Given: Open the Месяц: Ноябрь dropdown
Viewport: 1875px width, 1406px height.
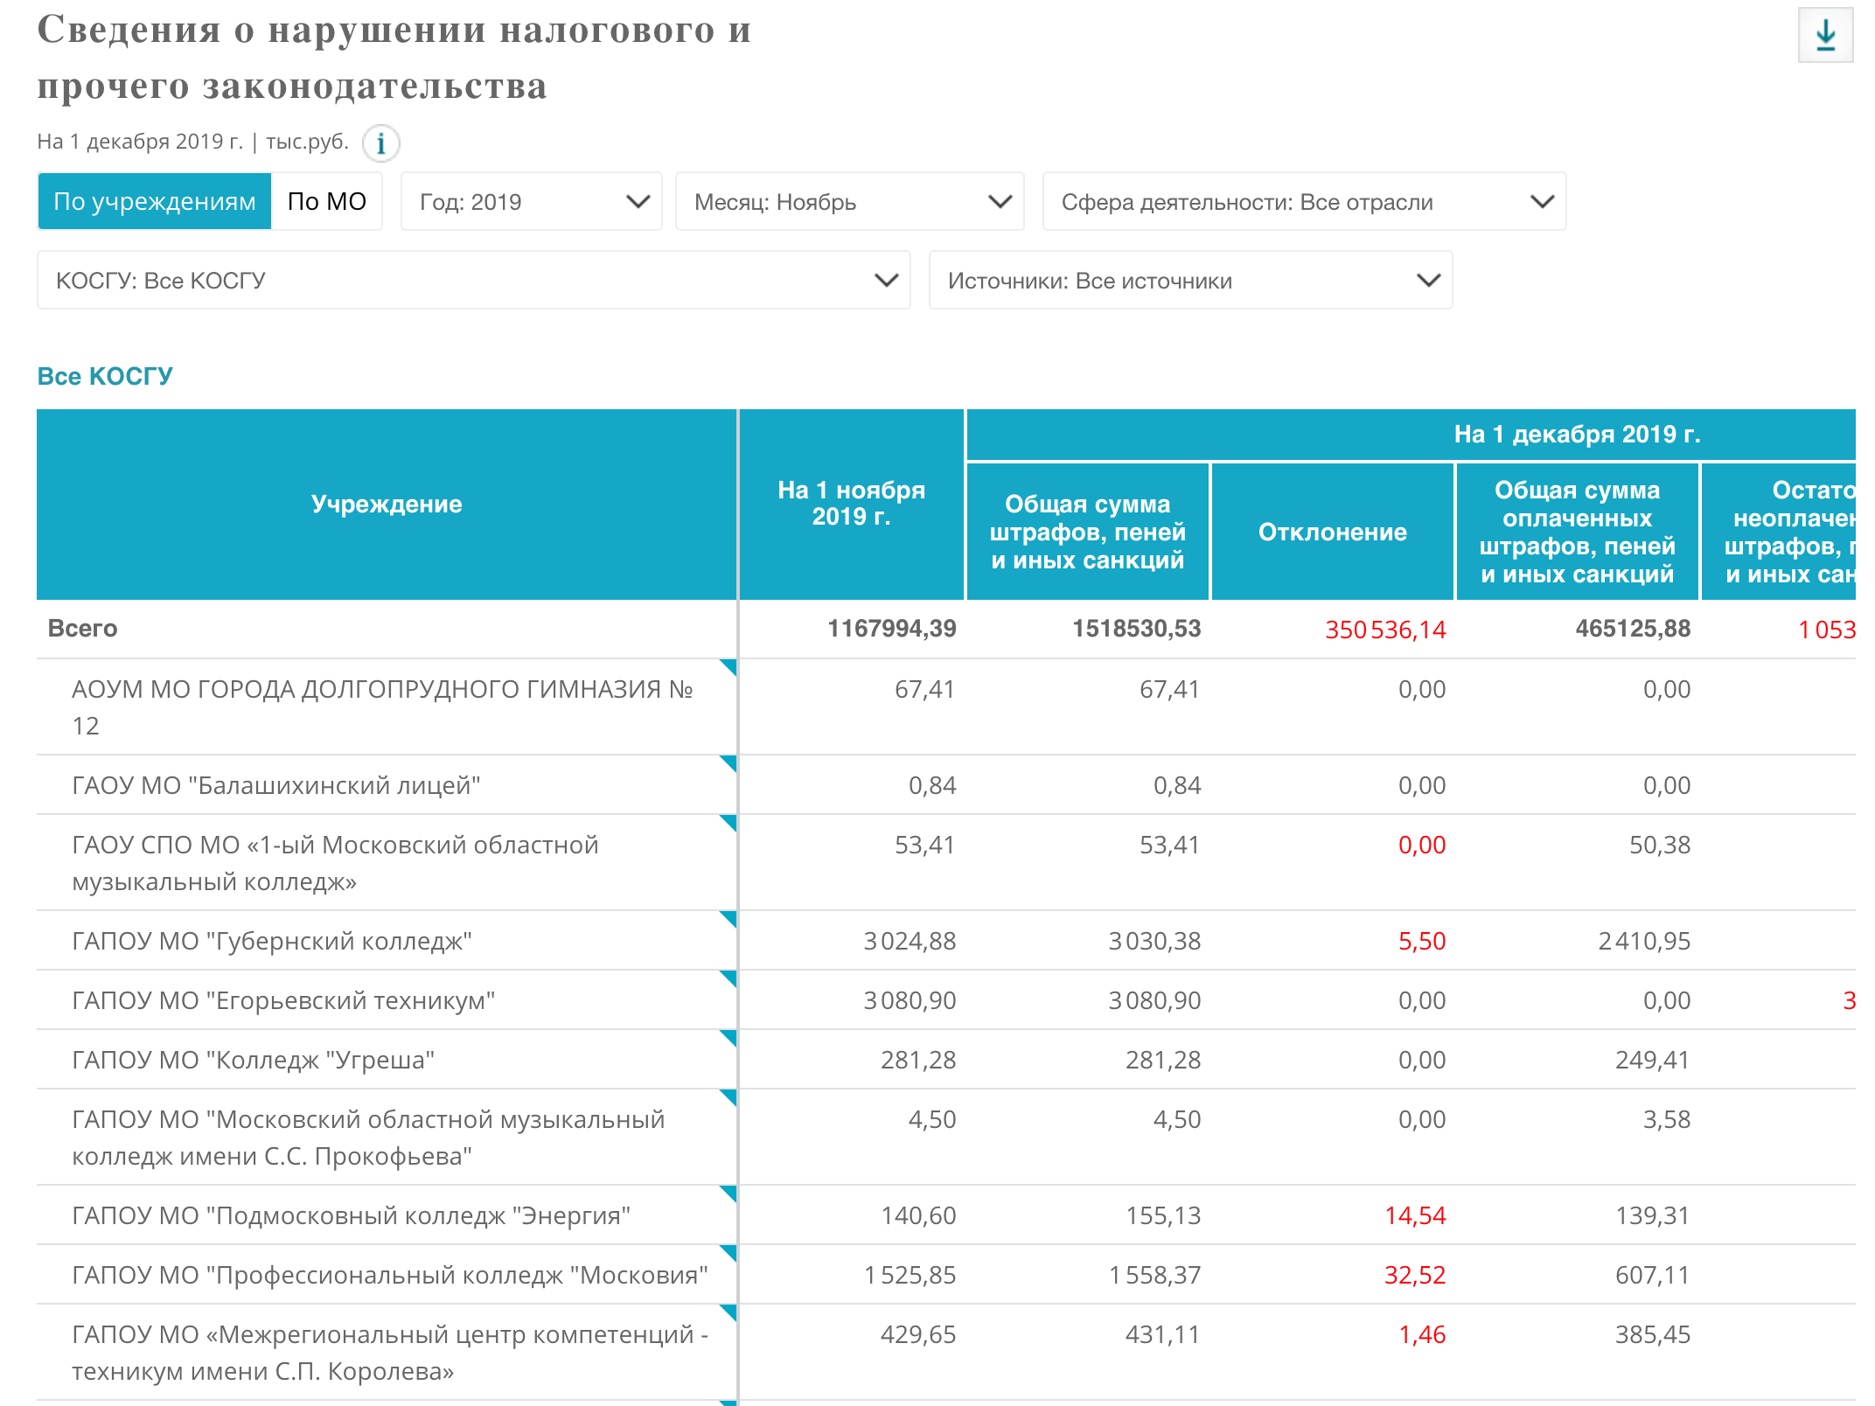Looking at the screenshot, I should 850,201.
